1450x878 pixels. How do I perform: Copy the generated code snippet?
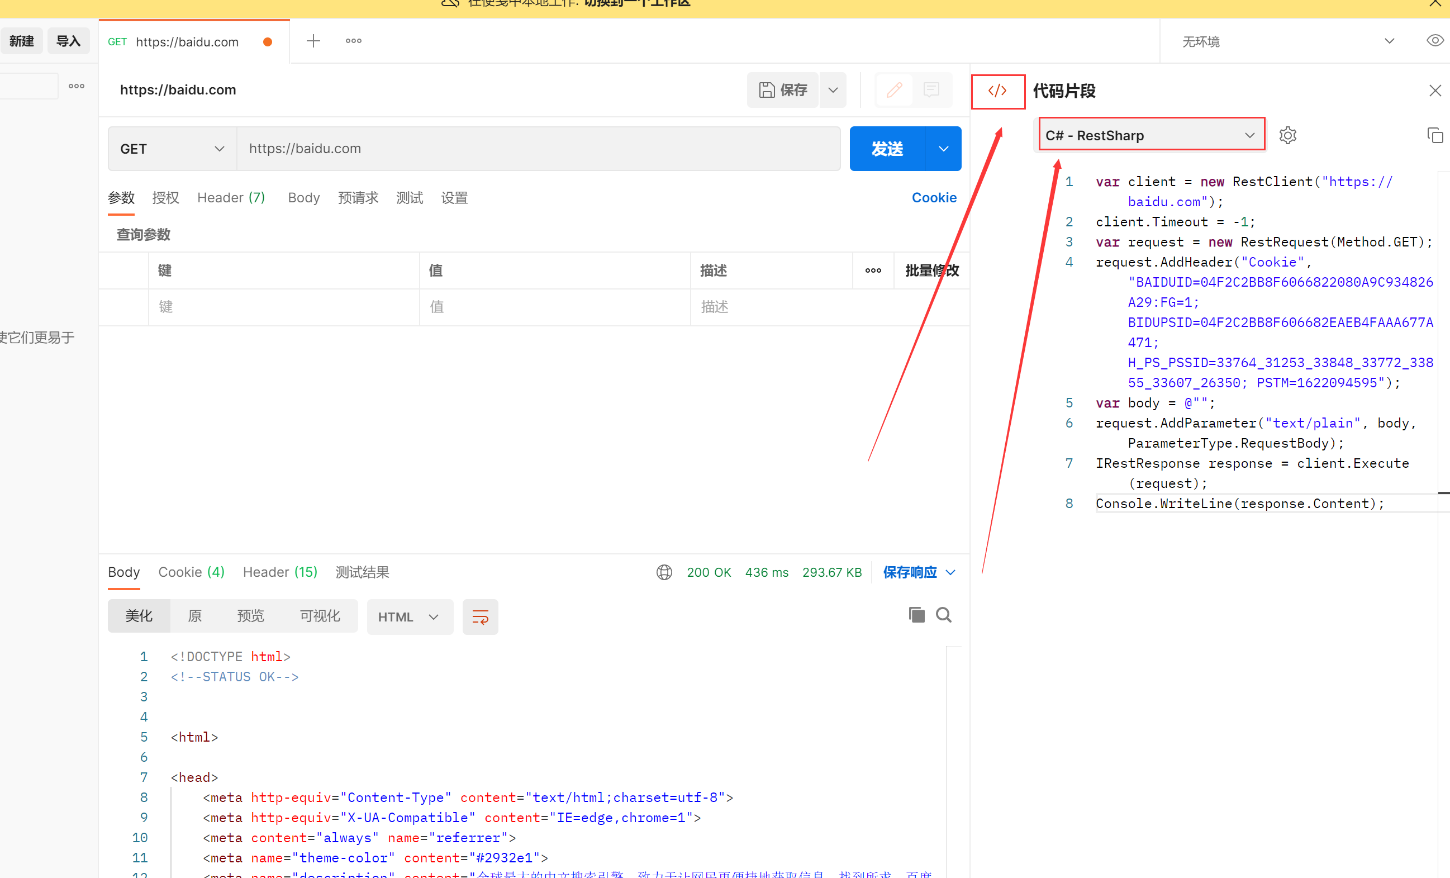[x=1435, y=135]
